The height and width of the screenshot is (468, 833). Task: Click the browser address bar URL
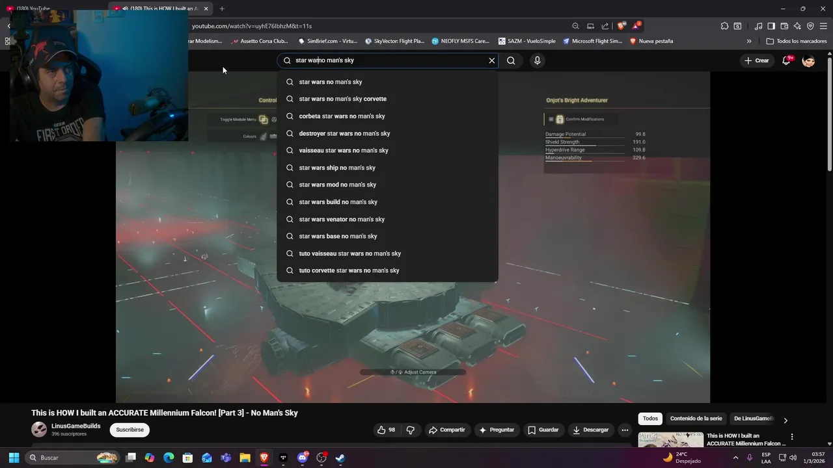252,26
